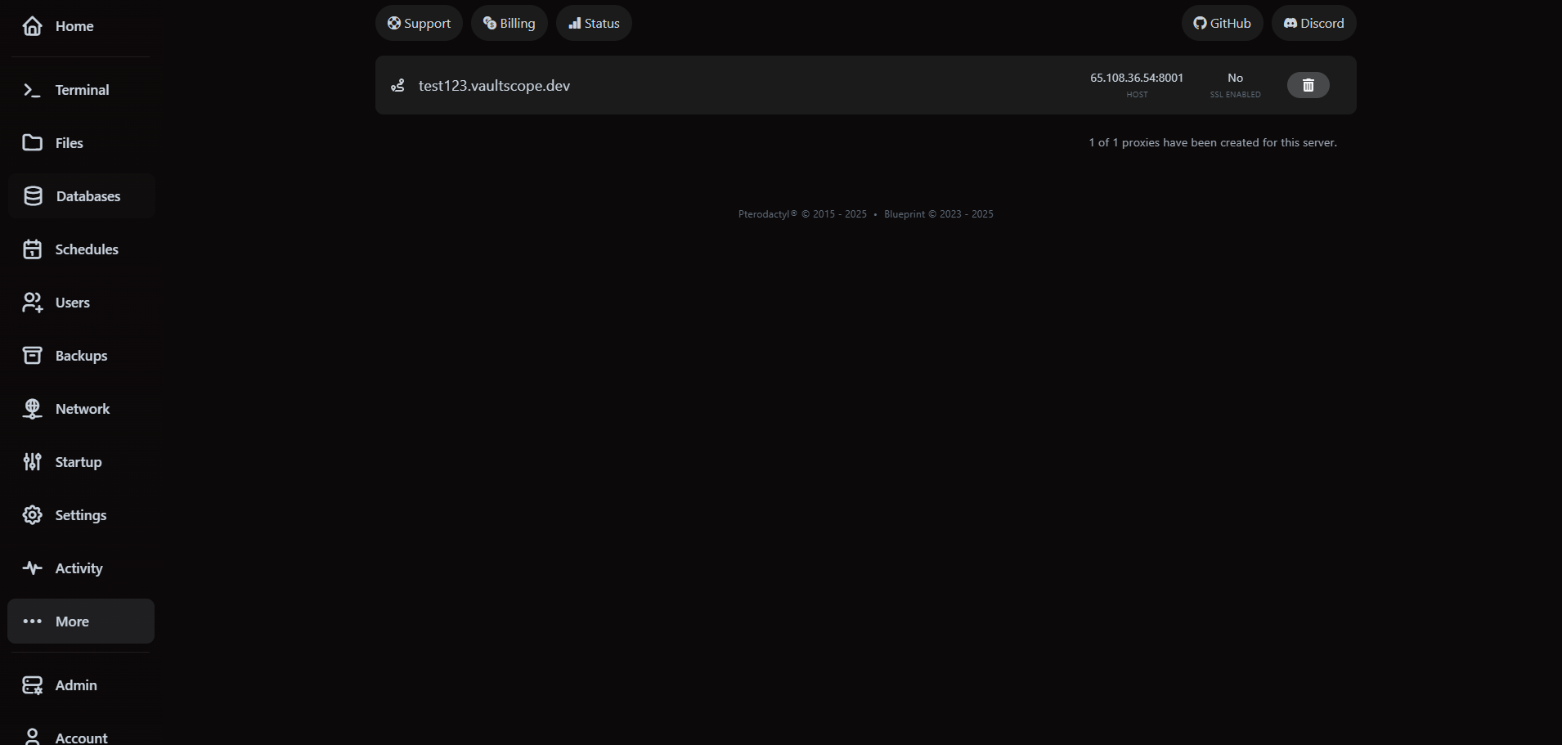Click the Activity pulse icon
This screenshot has width=1562, height=745.
[x=32, y=568]
